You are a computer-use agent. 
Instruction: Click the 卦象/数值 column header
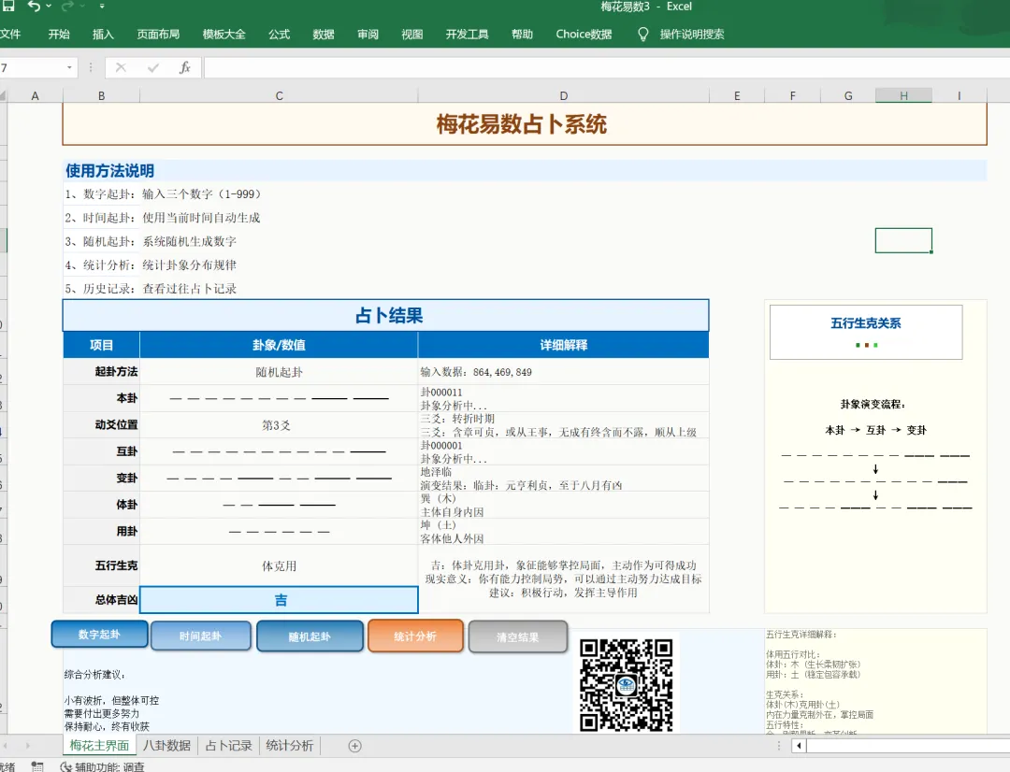point(279,345)
